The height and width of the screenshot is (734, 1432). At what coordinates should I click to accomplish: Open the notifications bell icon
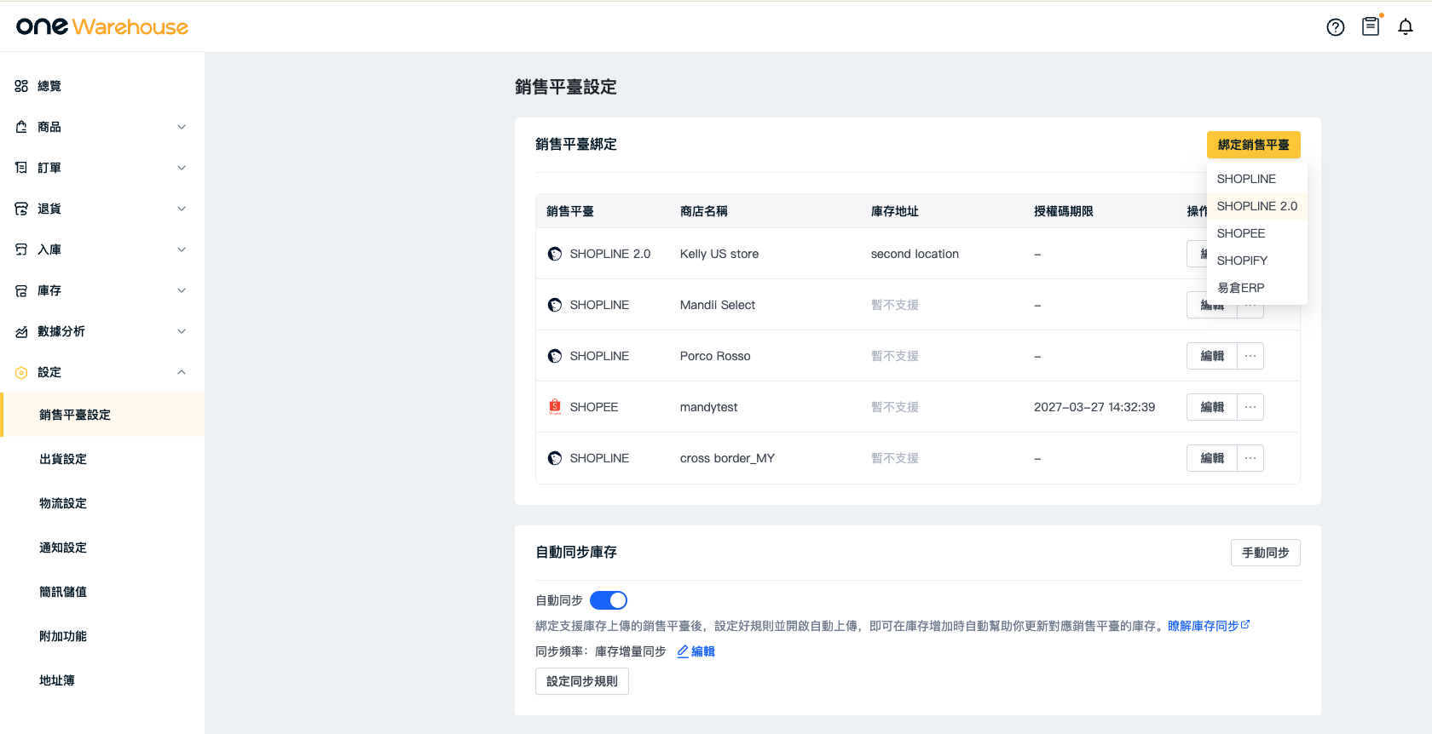[x=1406, y=27]
